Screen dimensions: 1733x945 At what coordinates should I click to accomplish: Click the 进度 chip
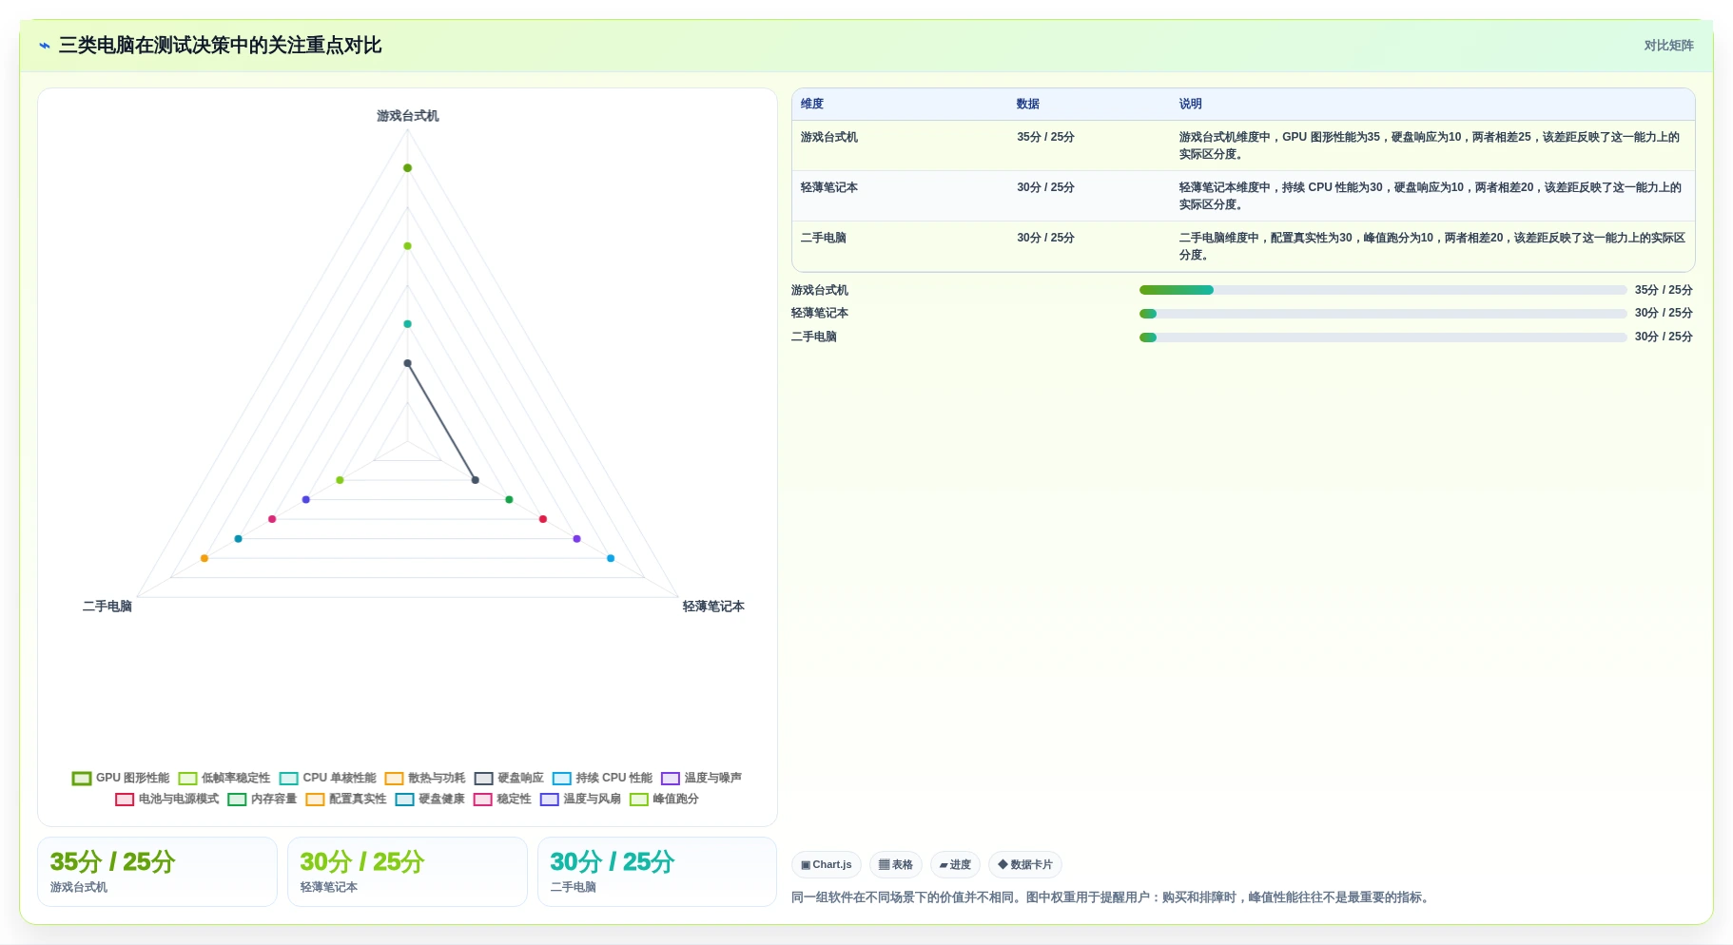click(955, 864)
